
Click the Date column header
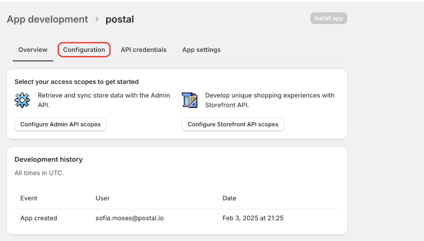click(229, 198)
